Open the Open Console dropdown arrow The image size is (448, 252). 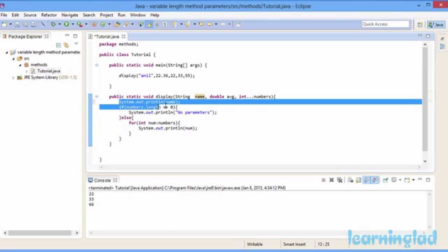[x=413, y=180]
